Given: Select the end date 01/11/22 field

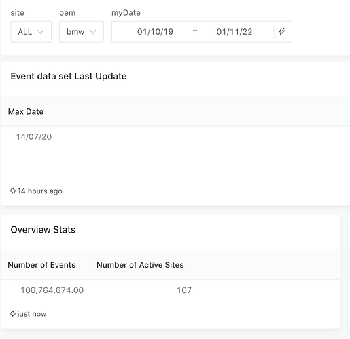Looking at the screenshot, I should [x=234, y=32].
